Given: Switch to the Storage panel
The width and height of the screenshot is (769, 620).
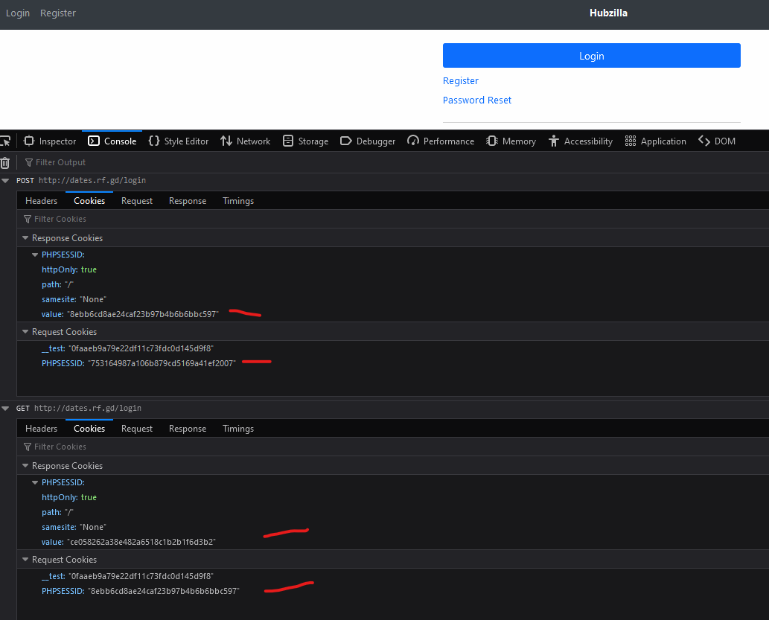Looking at the screenshot, I should (x=305, y=141).
